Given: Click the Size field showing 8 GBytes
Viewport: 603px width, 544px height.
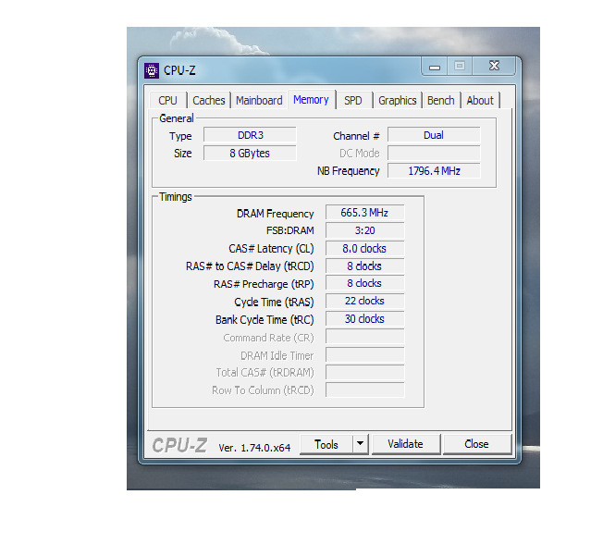Looking at the screenshot, I should [x=250, y=154].
